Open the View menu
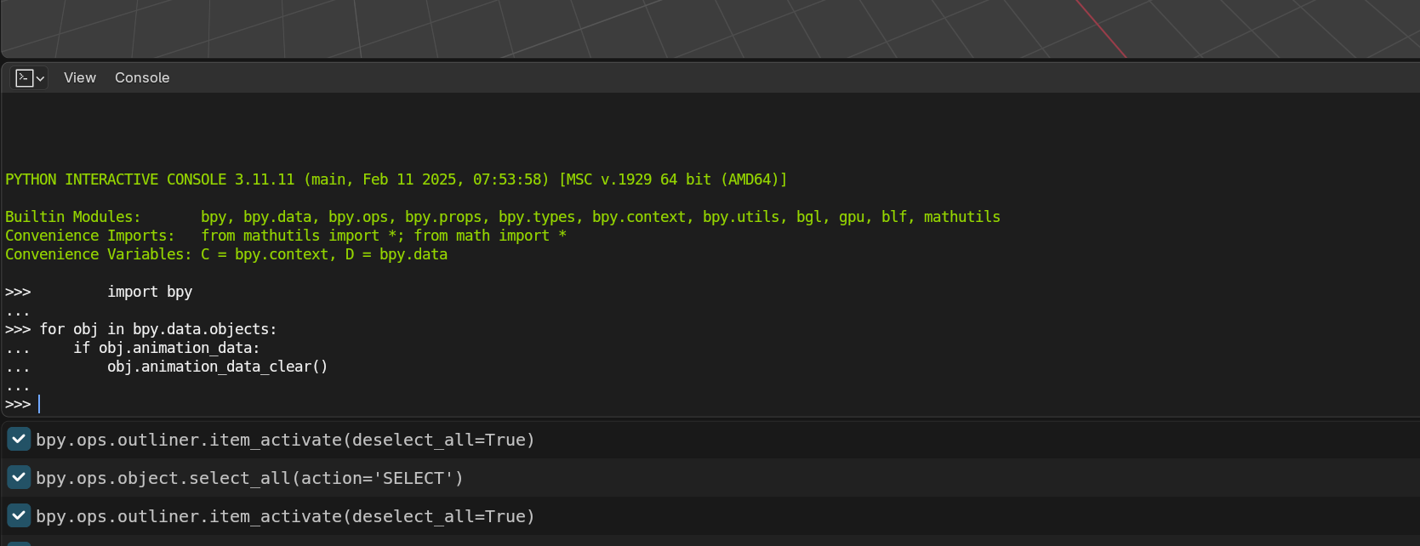The width and height of the screenshot is (1420, 546). 80,78
